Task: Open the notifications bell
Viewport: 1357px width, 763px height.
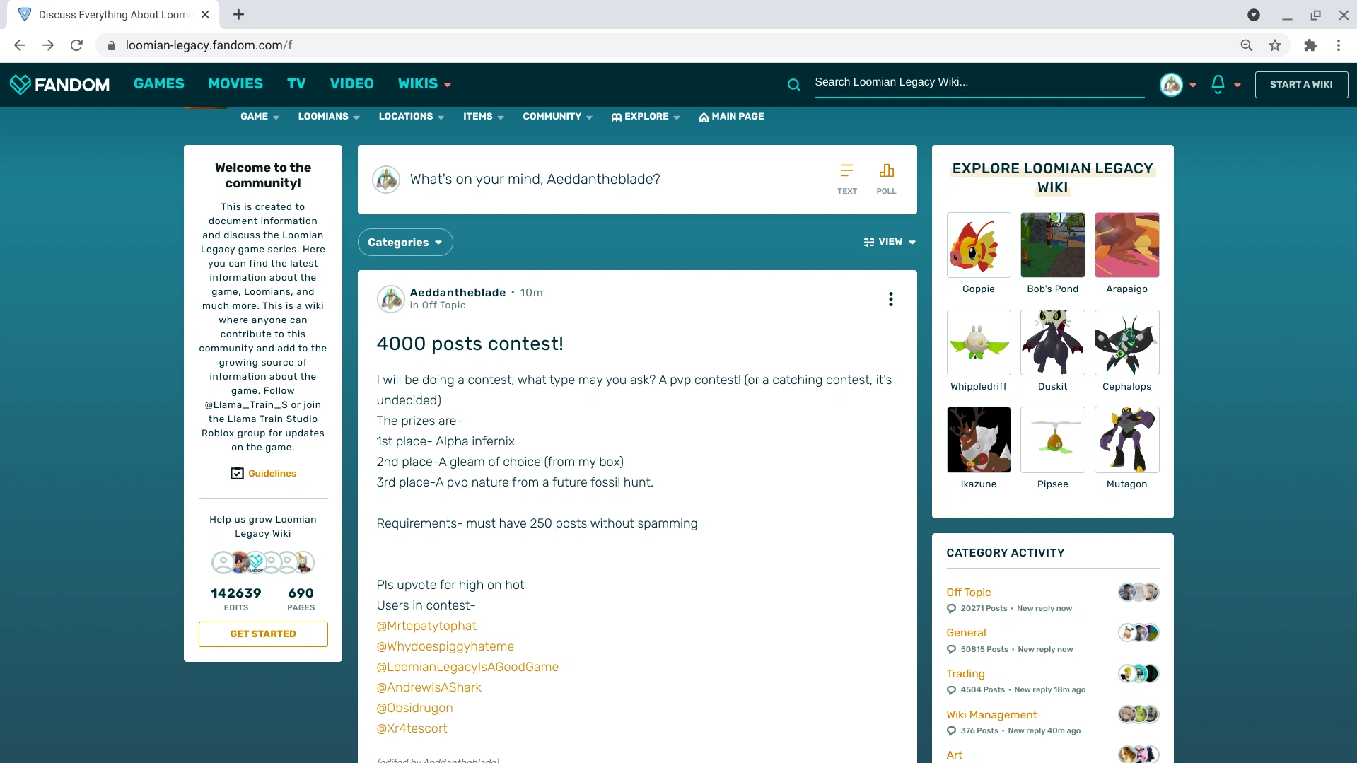Action: click(1219, 84)
